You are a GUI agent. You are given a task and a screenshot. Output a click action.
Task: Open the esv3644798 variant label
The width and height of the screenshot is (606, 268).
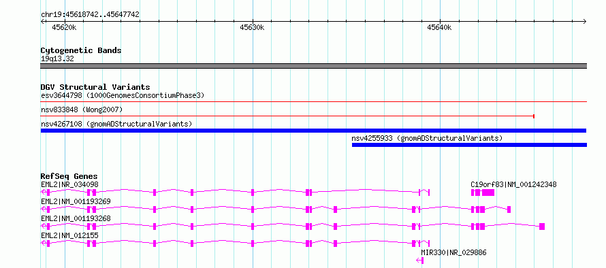coord(123,95)
